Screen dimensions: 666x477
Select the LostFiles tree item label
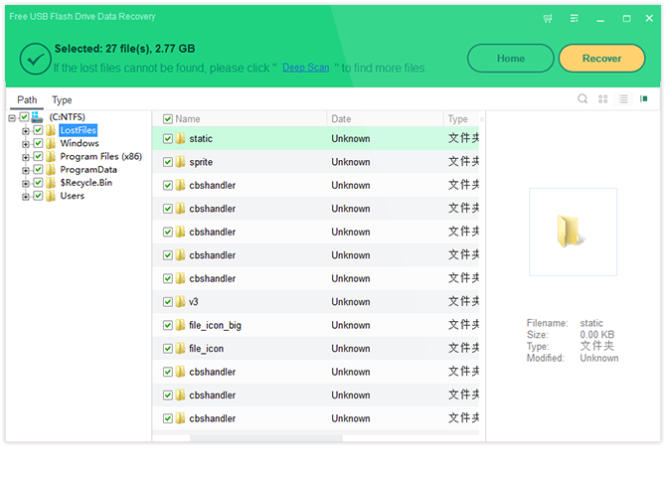click(79, 130)
